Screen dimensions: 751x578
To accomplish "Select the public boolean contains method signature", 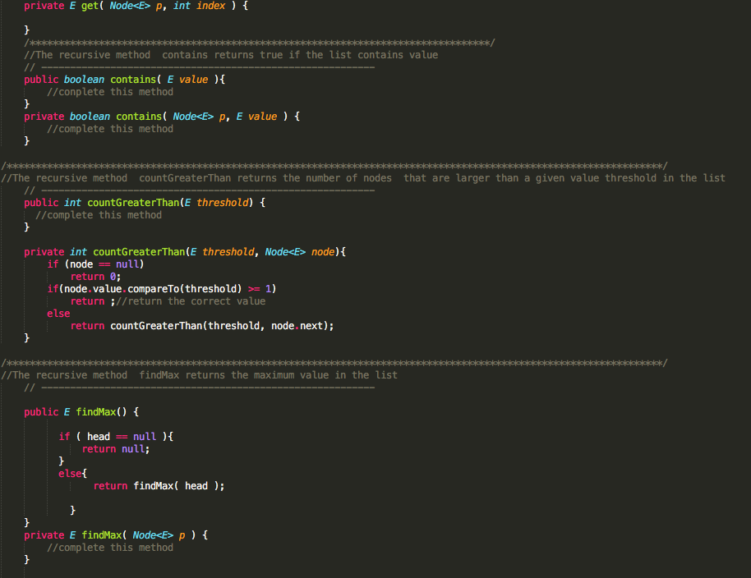I will pos(123,79).
